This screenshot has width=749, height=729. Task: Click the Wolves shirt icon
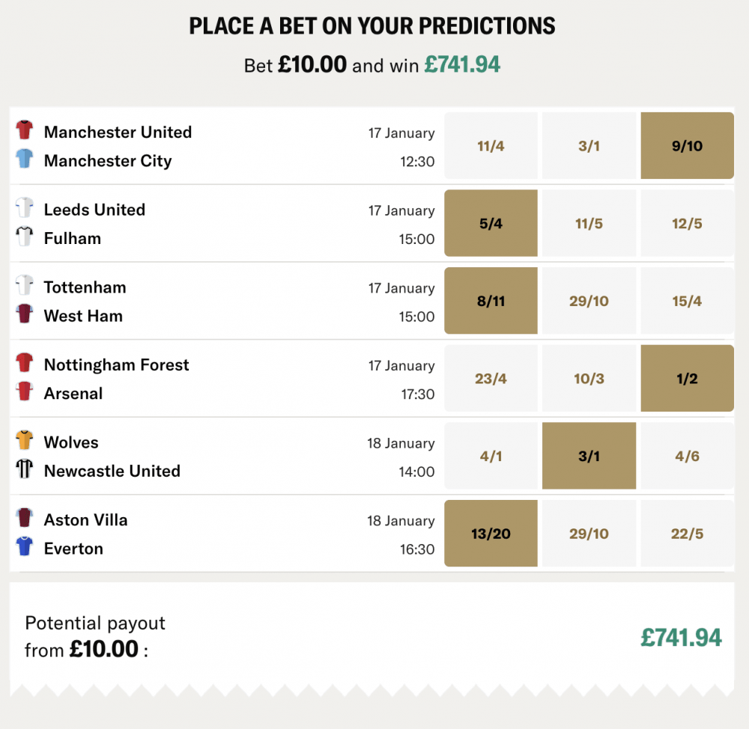point(24,442)
